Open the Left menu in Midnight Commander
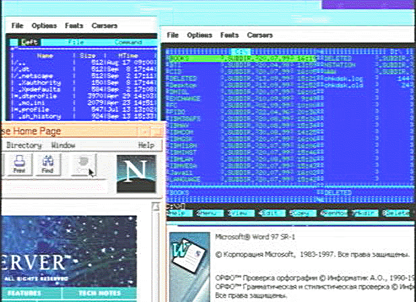The width and height of the screenshot is (416, 302). pos(30,42)
